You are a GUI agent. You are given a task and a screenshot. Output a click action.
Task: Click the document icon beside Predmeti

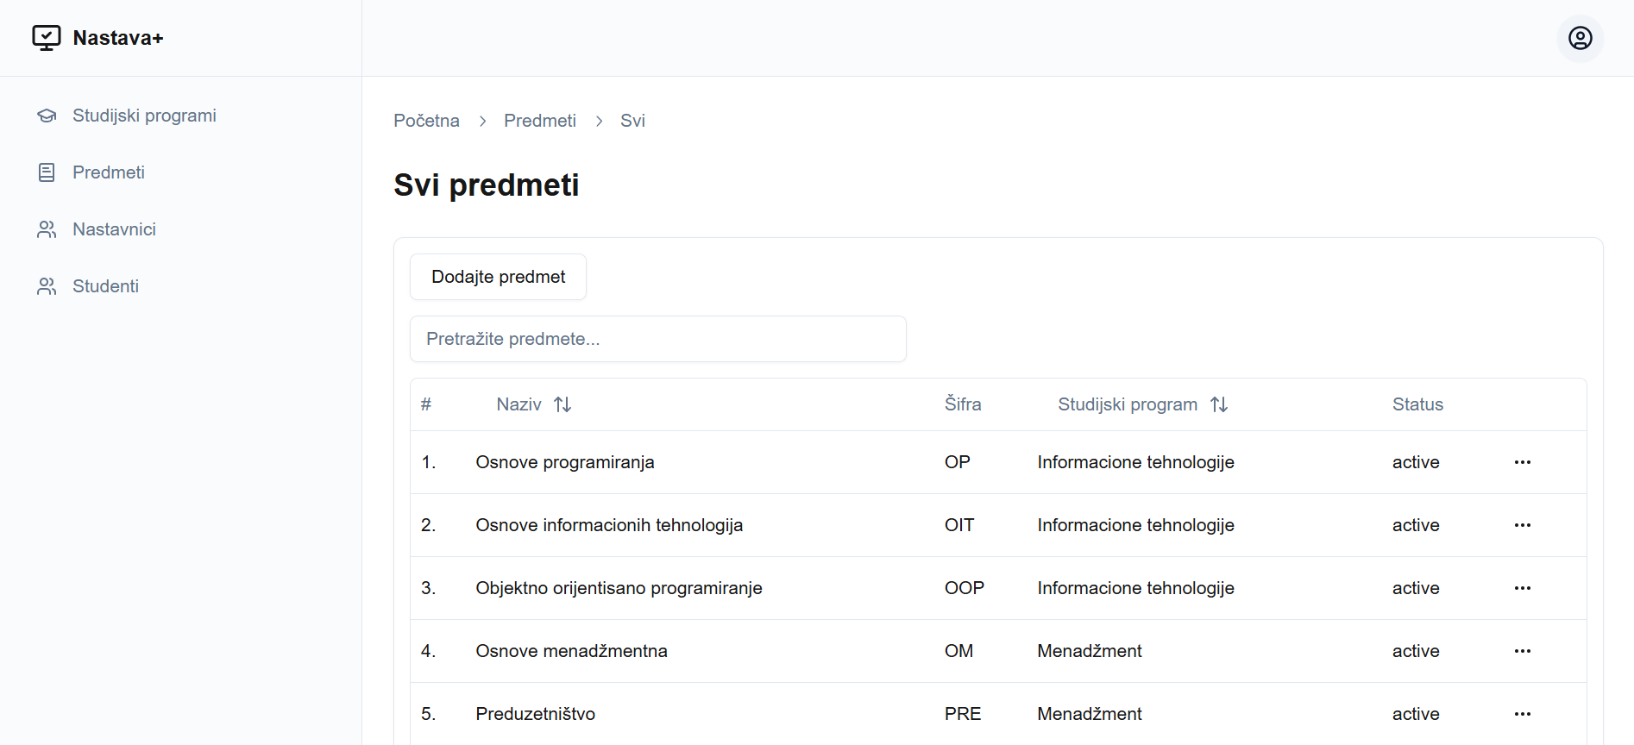[47, 172]
